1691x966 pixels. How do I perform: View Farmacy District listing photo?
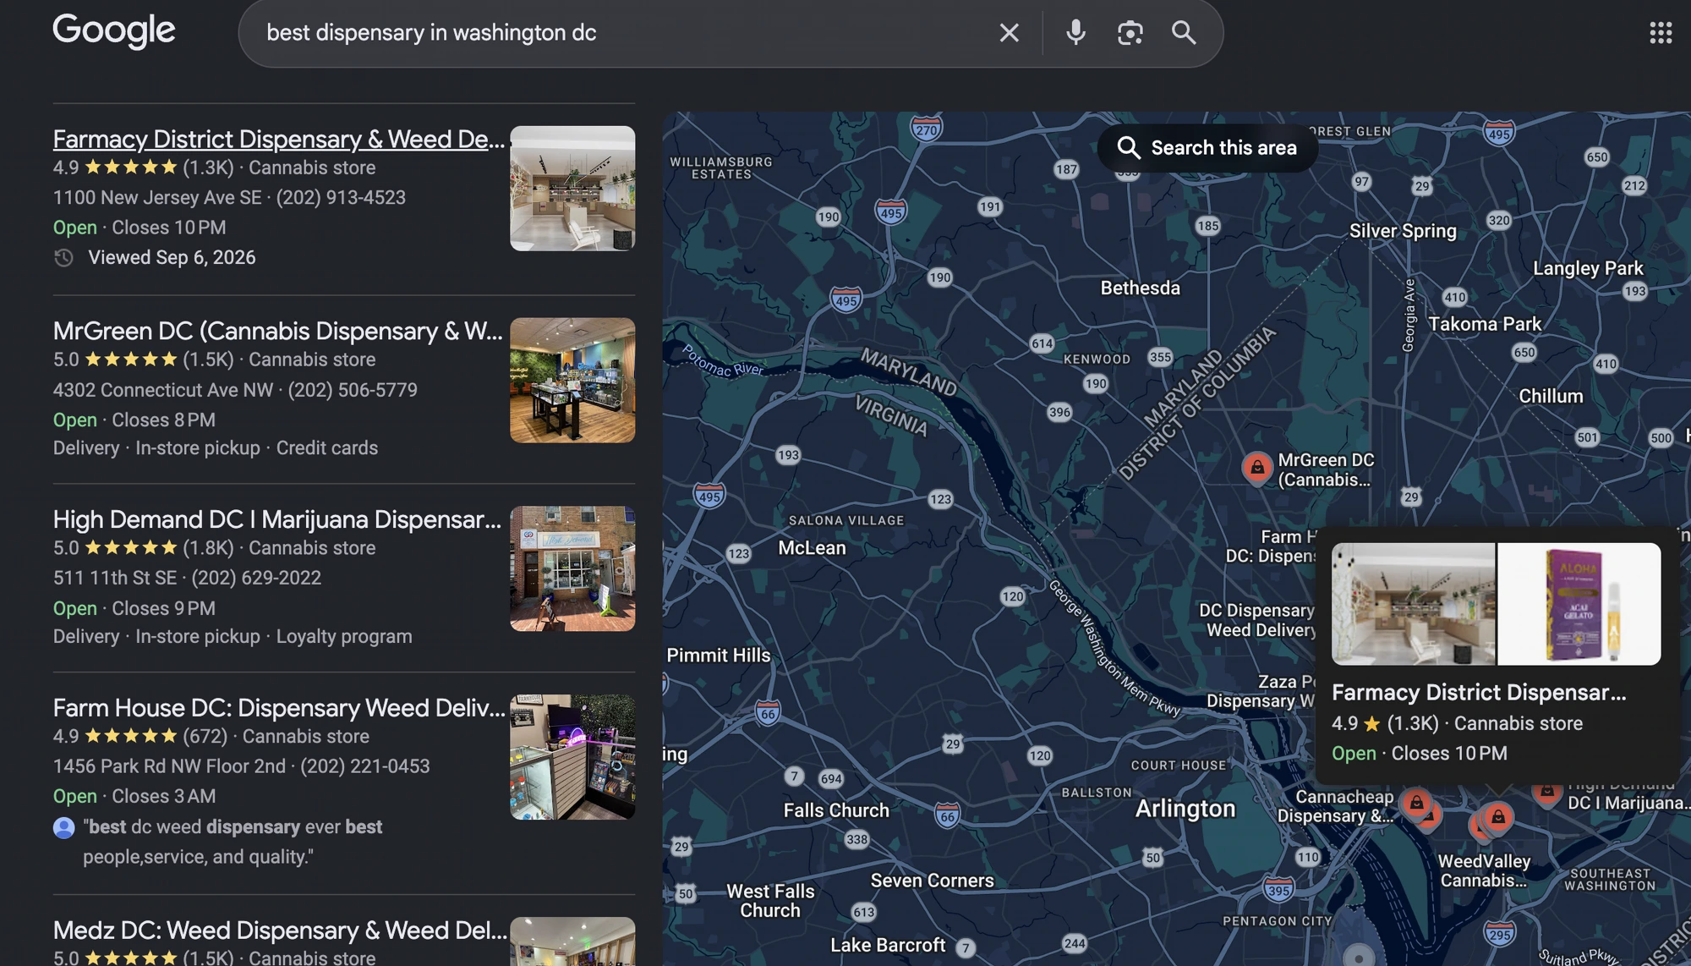[x=572, y=188]
